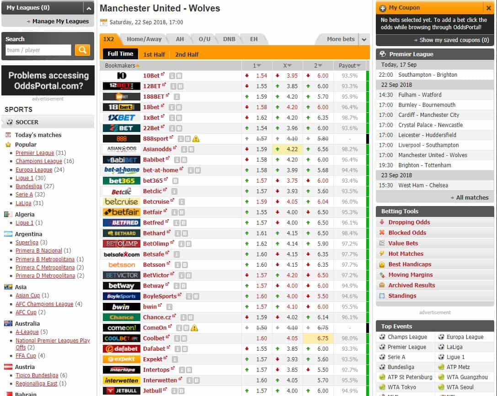Click the Hot Matches icon
Image resolution: width=497 pixels, height=396 pixels.
tap(382, 253)
